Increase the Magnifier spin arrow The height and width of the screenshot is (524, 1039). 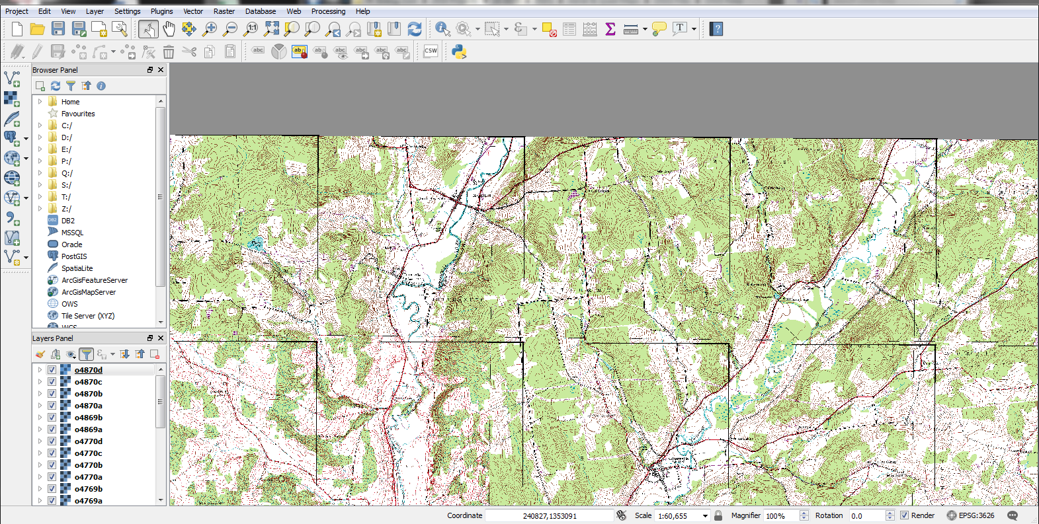pyautogui.click(x=804, y=513)
